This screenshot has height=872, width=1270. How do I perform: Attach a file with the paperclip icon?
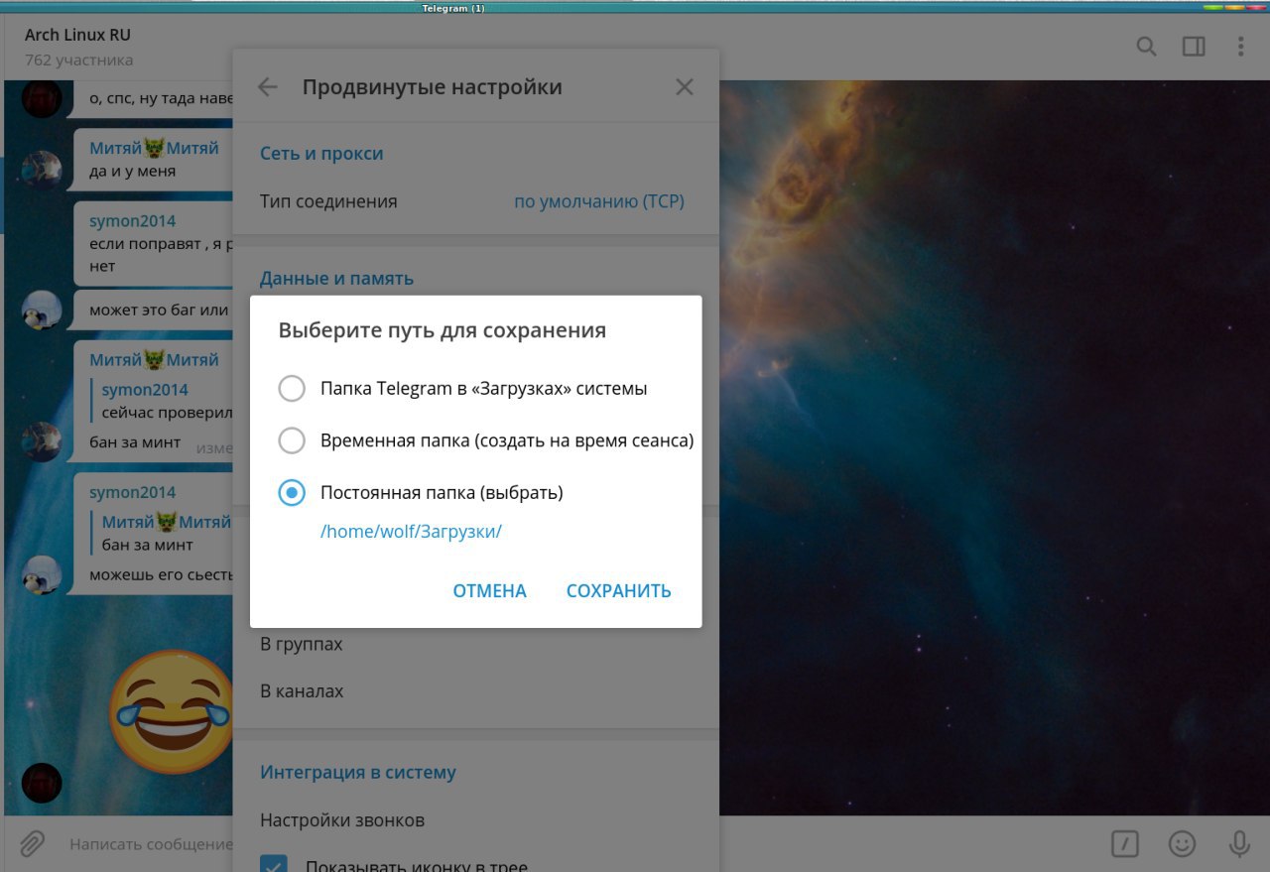33,844
